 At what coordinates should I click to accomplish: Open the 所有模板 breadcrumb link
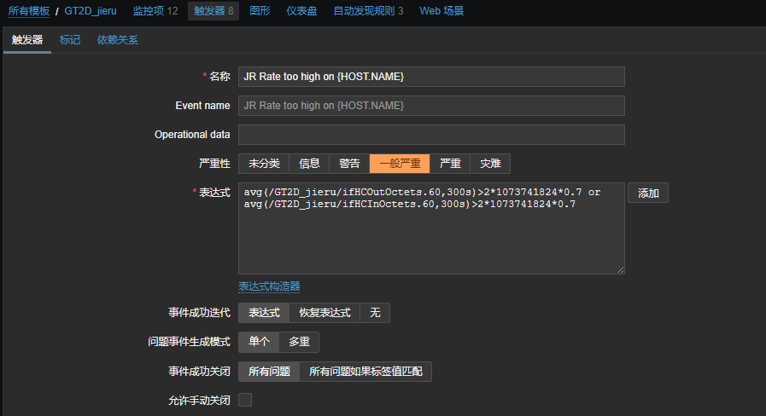pos(29,11)
